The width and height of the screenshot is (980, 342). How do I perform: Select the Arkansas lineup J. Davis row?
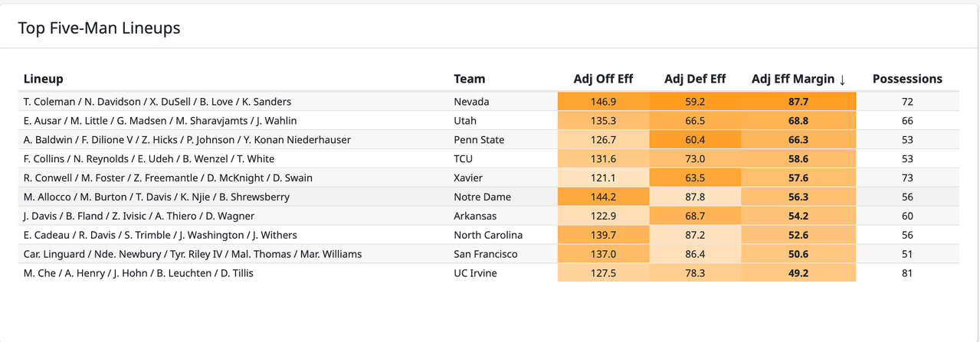coord(490,216)
